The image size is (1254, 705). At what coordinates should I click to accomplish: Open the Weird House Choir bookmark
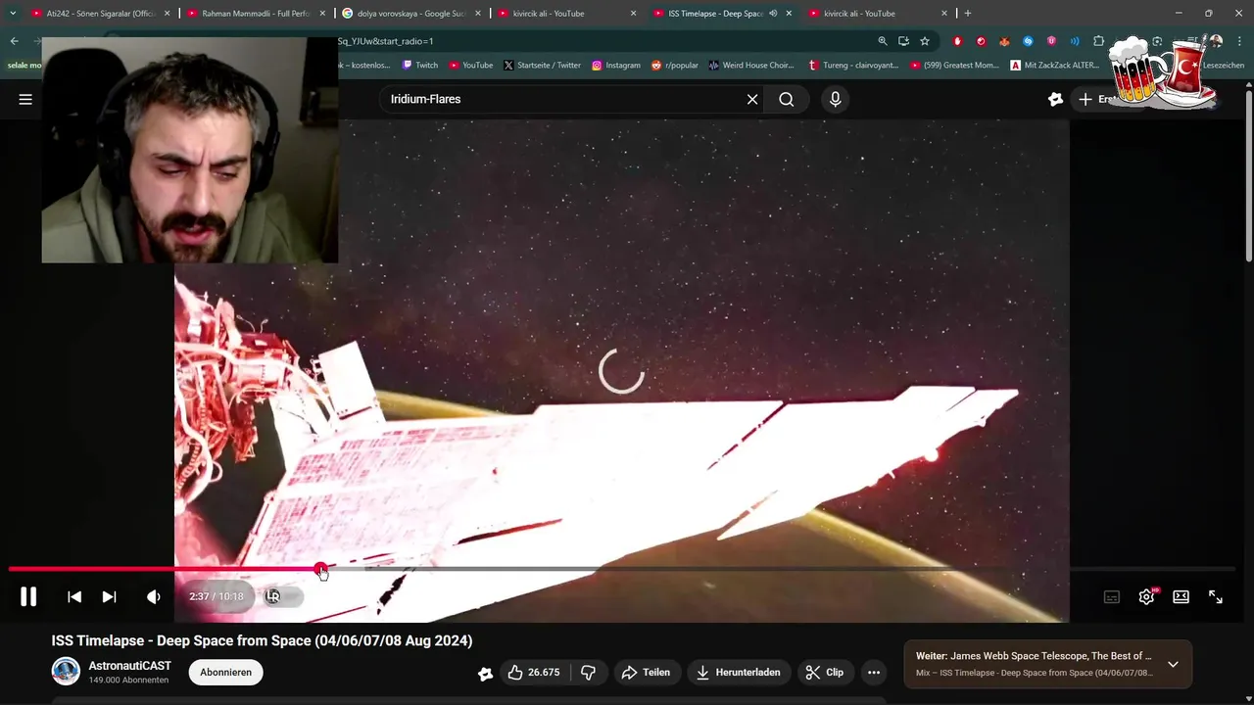pyautogui.click(x=751, y=65)
